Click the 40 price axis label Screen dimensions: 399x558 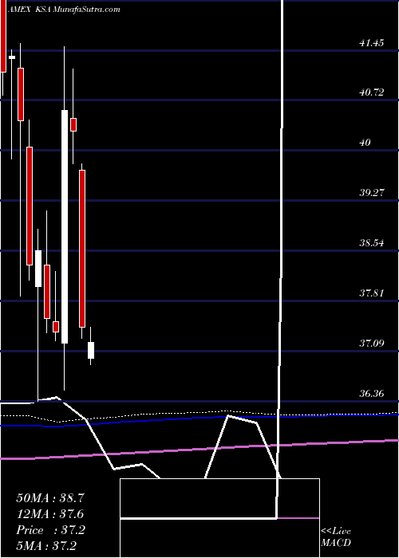365,143
